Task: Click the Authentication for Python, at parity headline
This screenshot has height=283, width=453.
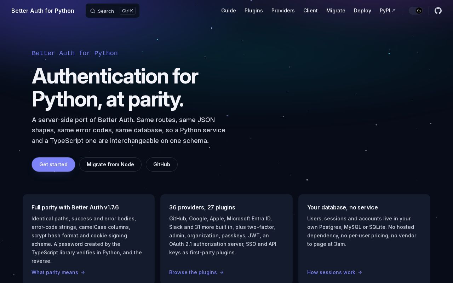Action: click(115, 88)
